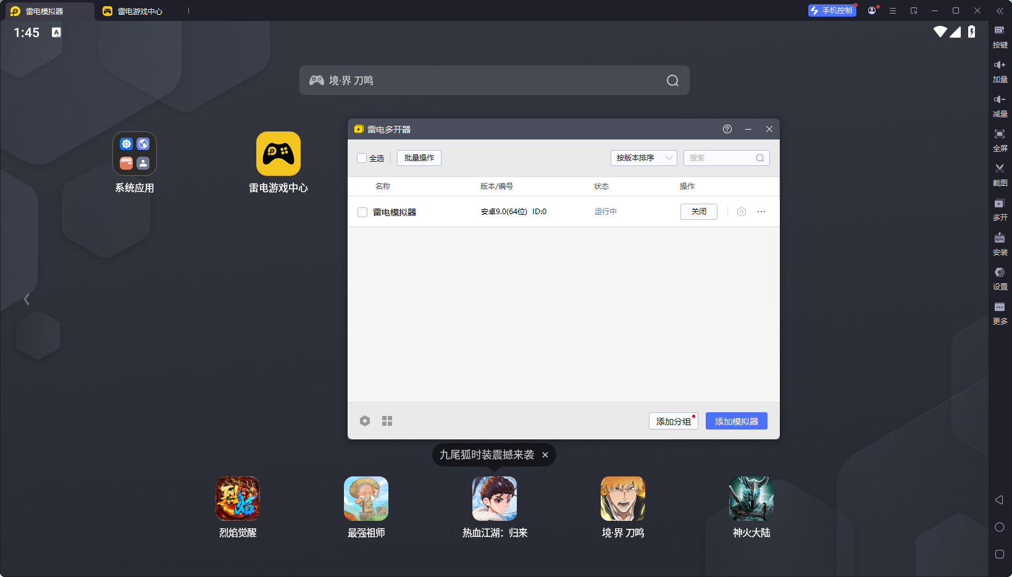Image resolution: width=1012 pixels, height=577 pixels.
Task: Click the mini-window icon beside hamburger menu
Action: click(x=914, y=10)
